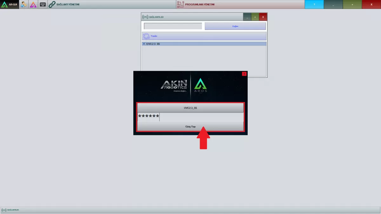Viewport: 381px width, 214px height.
Task: Click the blue question mark help button
Action: click(314, 4)
